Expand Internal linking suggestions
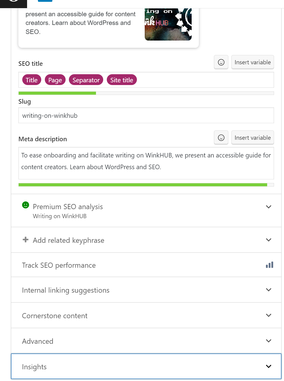The height and width of the screenshot is (381, 284). [x=146, y=290]
